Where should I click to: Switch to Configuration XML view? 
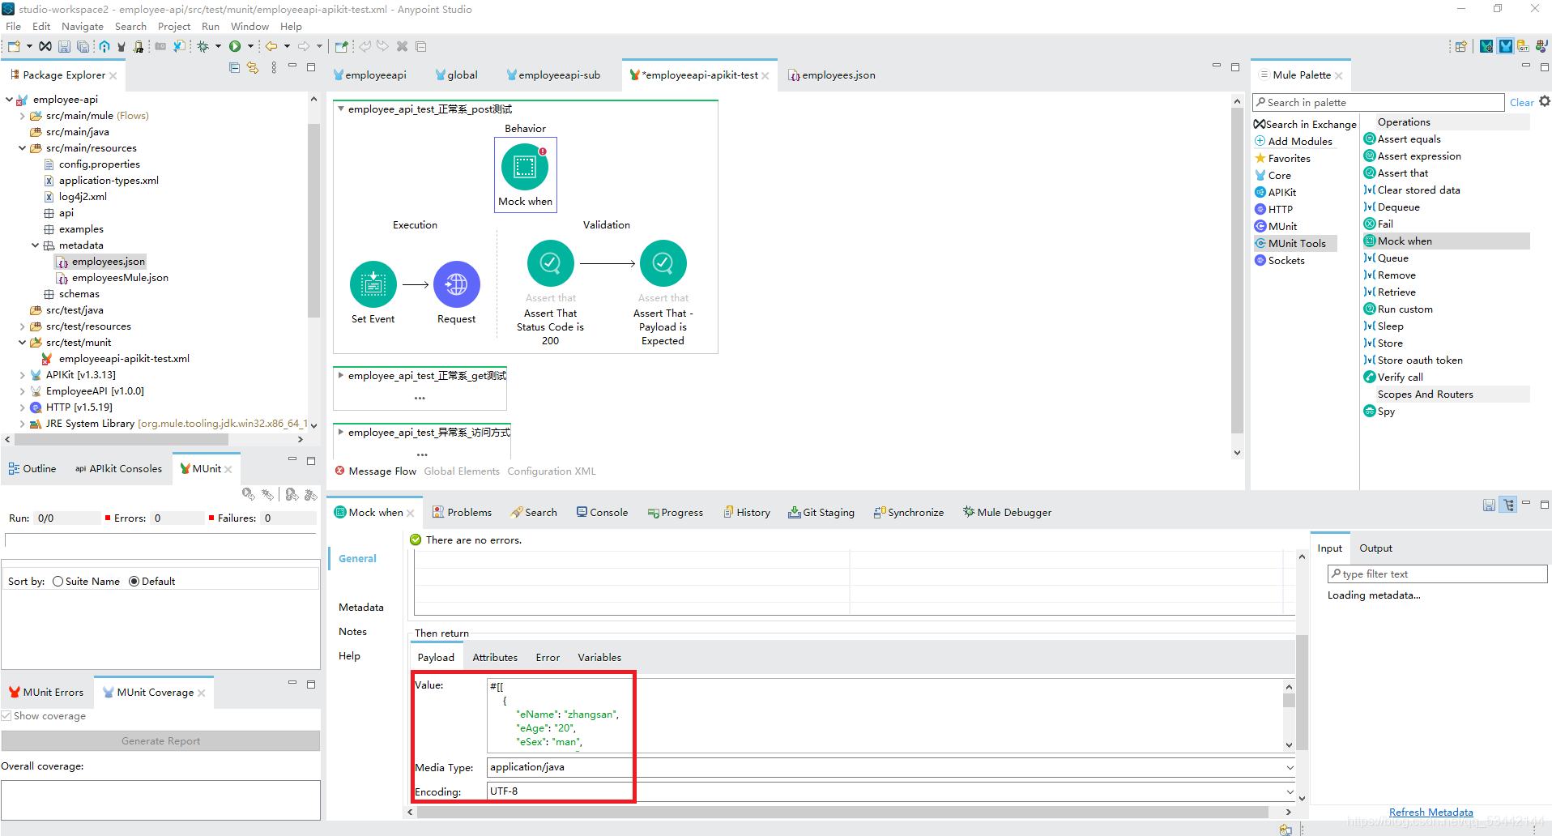click(552, 471)
